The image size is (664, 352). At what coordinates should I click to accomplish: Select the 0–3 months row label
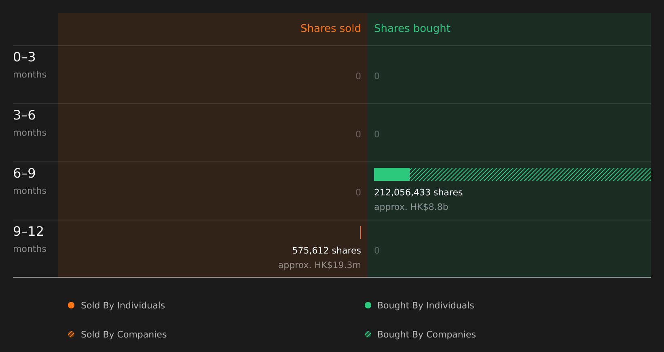30,65
